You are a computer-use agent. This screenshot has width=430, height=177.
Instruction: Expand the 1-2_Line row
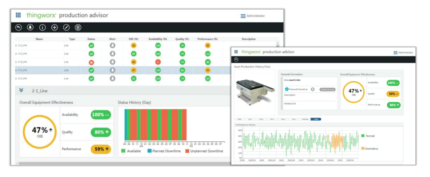tap(16, 54)
